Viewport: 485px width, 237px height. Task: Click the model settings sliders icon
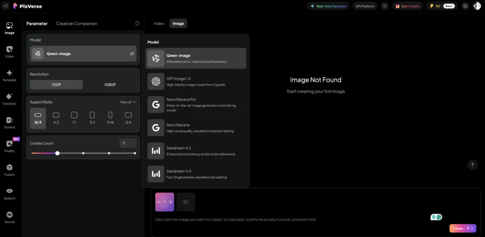pyautogui.click(x=132, y=54)
